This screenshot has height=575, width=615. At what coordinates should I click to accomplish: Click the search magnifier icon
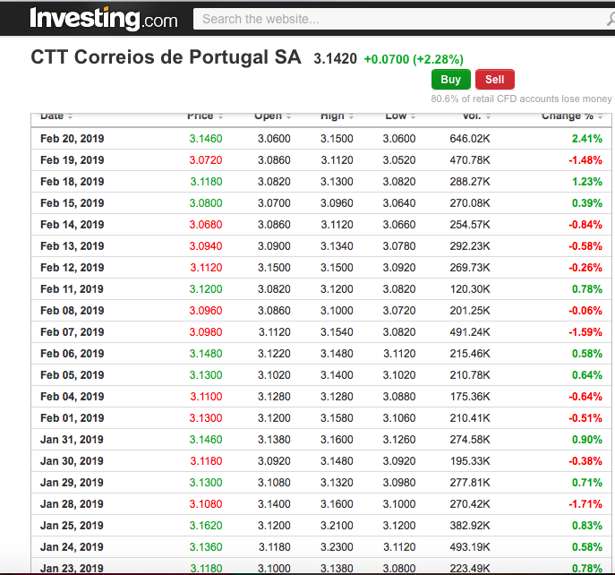coord(611,19)
